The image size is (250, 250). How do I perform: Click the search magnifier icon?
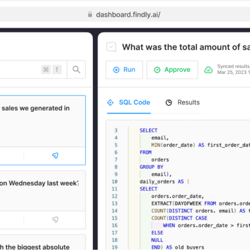(x=76, y=69)
